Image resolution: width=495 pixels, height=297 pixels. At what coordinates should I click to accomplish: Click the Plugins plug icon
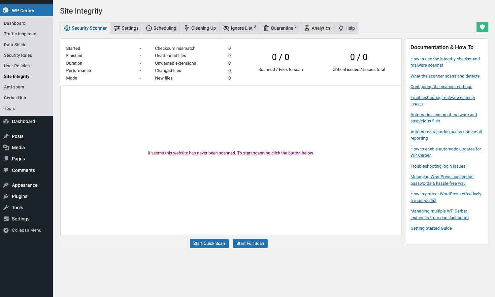click(6, 196)
